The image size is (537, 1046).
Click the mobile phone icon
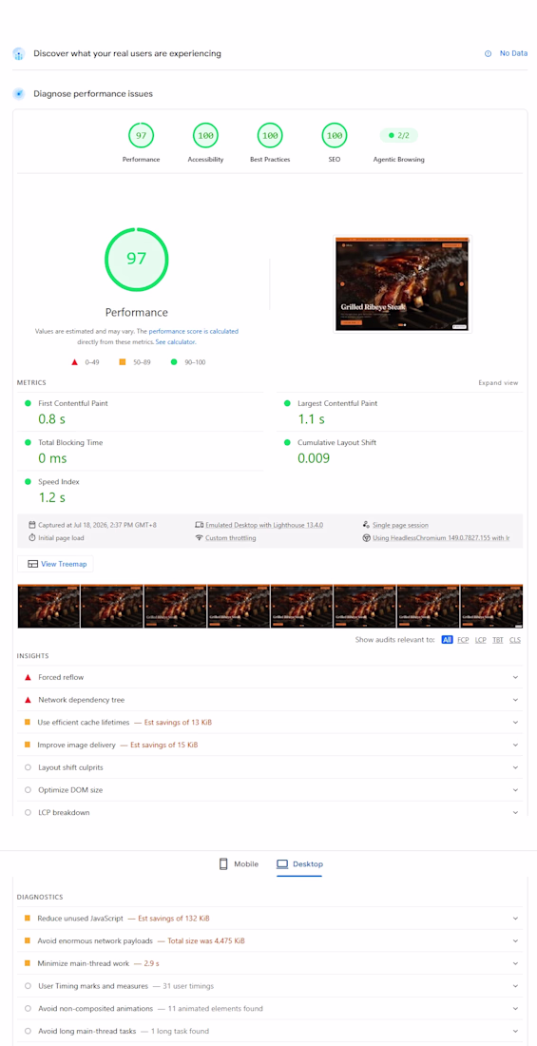(x=223, y=863)
